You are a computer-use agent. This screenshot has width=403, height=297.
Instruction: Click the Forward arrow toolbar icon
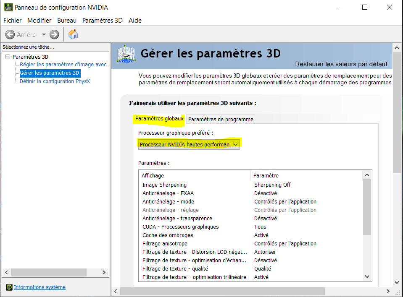point(54,34)
